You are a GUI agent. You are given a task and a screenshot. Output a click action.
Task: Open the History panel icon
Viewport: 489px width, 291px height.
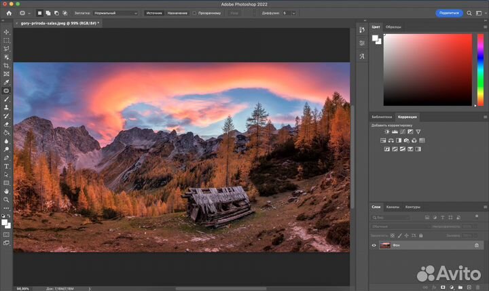(362, 30)
